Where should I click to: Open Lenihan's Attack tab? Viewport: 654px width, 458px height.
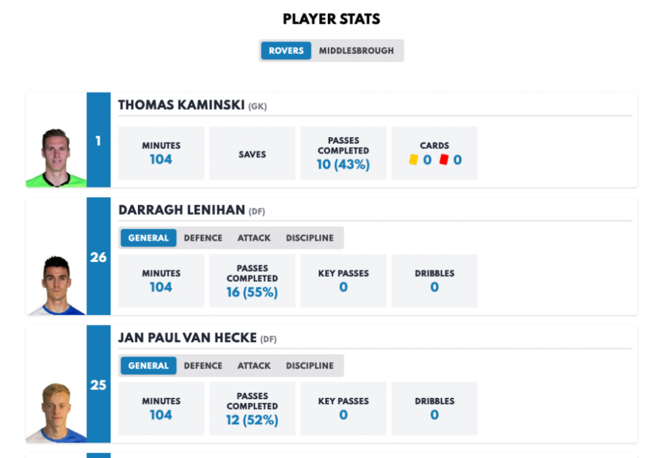click(x=254, y=238)
